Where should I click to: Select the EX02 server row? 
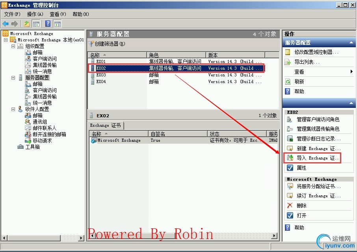177,68
